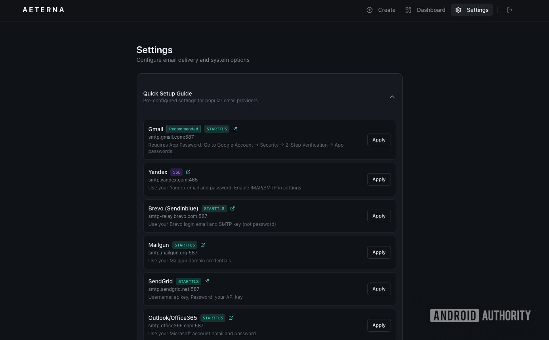Open Outlook/Office365 external link icon
The height and width of the screenshot is (340, 549).
(231, 318)
